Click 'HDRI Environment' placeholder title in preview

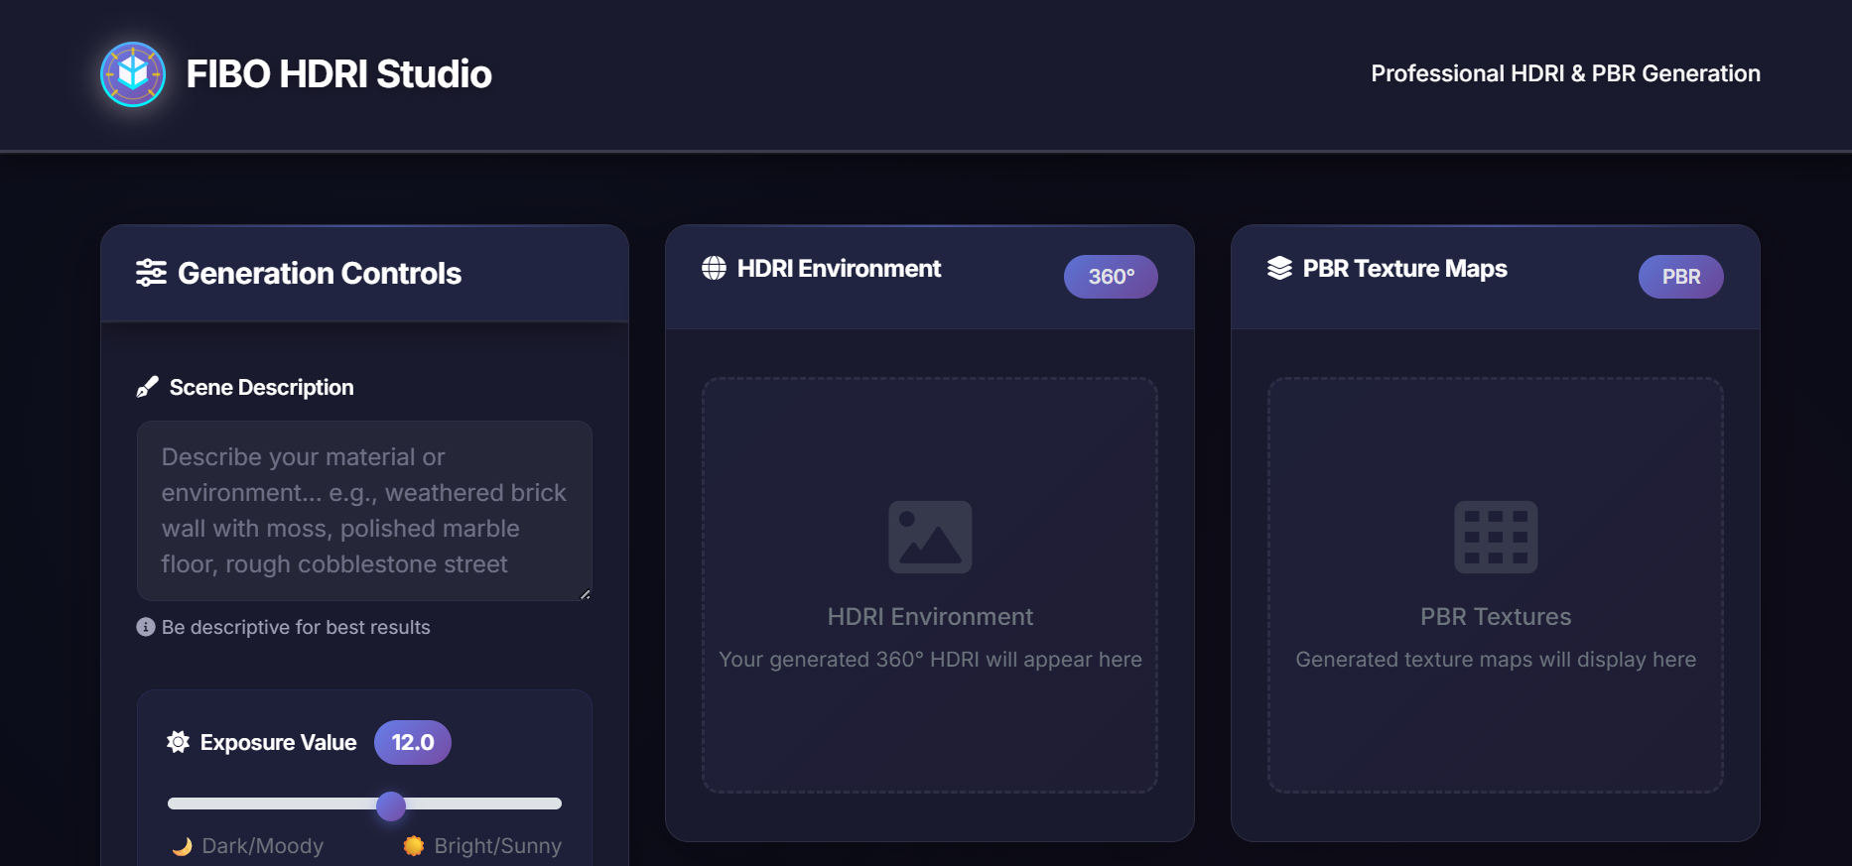click(x=930, y=616)
